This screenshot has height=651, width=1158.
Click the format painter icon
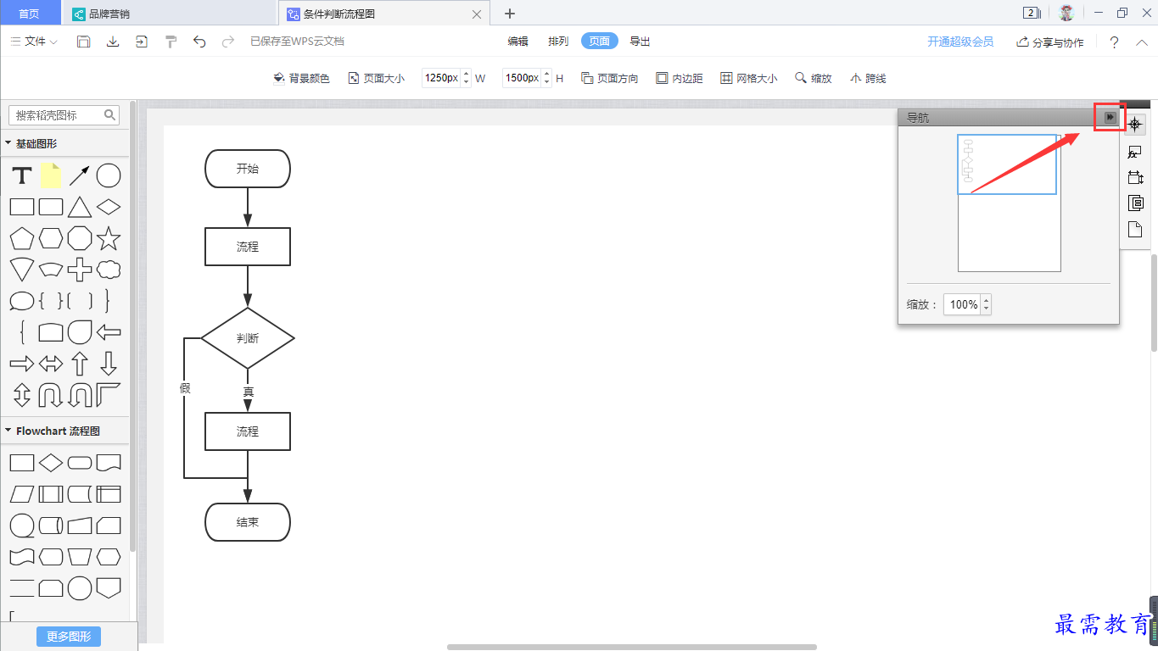click(171, 42)
